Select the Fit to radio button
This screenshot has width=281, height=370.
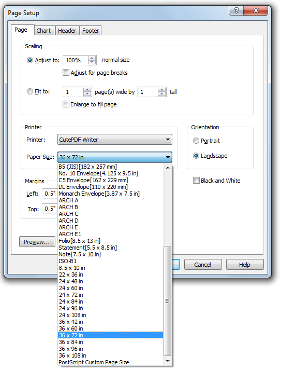[x=30, y=91]
